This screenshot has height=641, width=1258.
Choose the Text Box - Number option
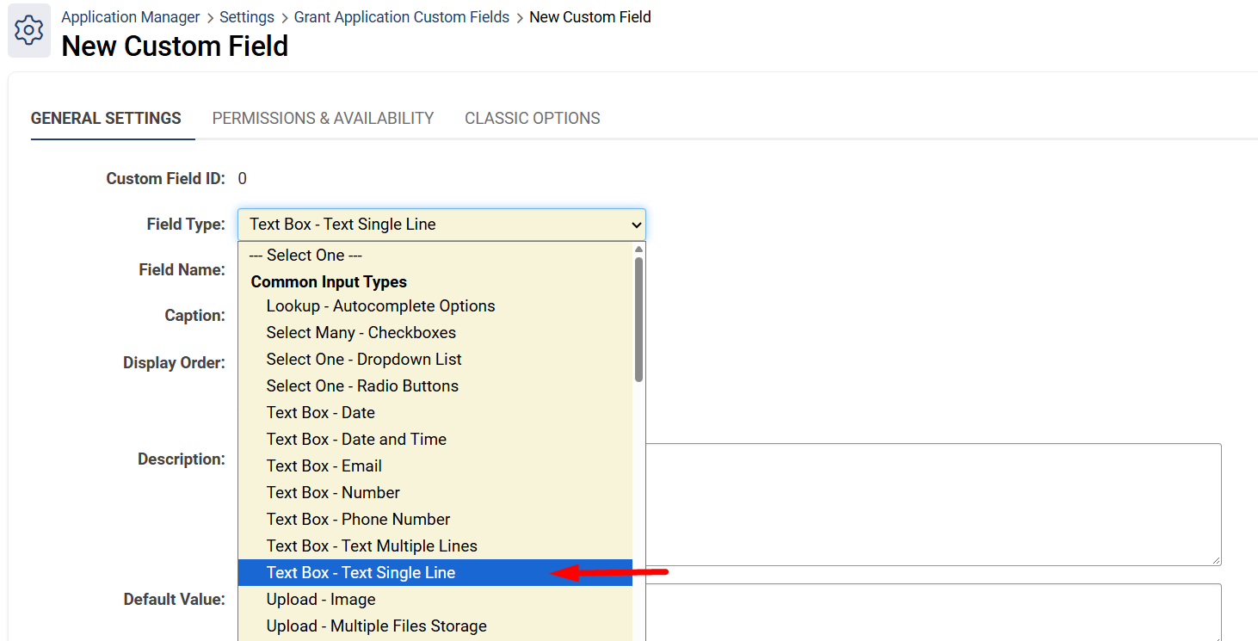pos(435,493)
